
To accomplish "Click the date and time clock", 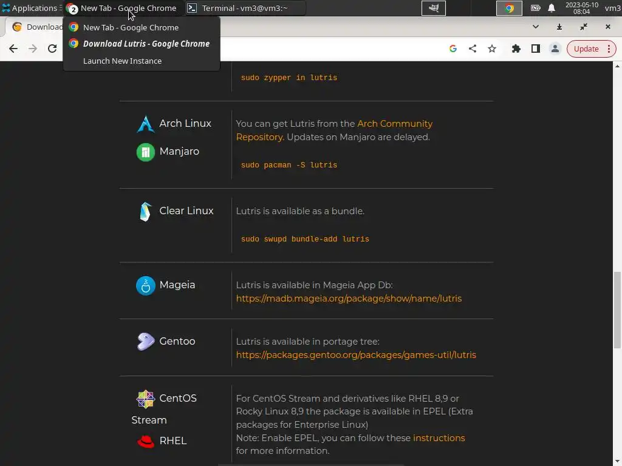I will point(581,8).
